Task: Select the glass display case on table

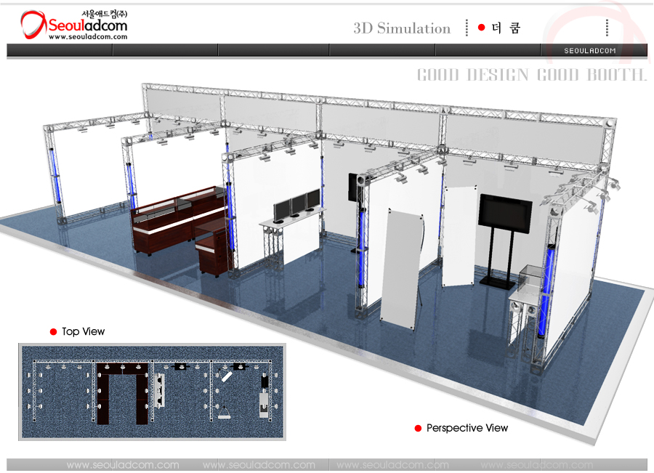Action: (x=530, y=280)
